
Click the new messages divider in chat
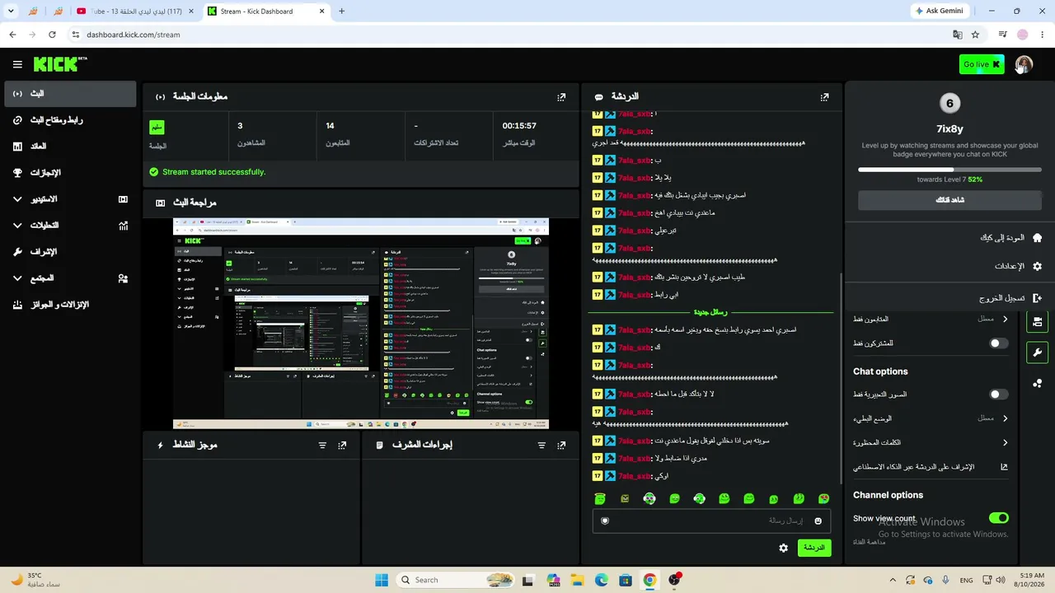click(x=710, y=312)
